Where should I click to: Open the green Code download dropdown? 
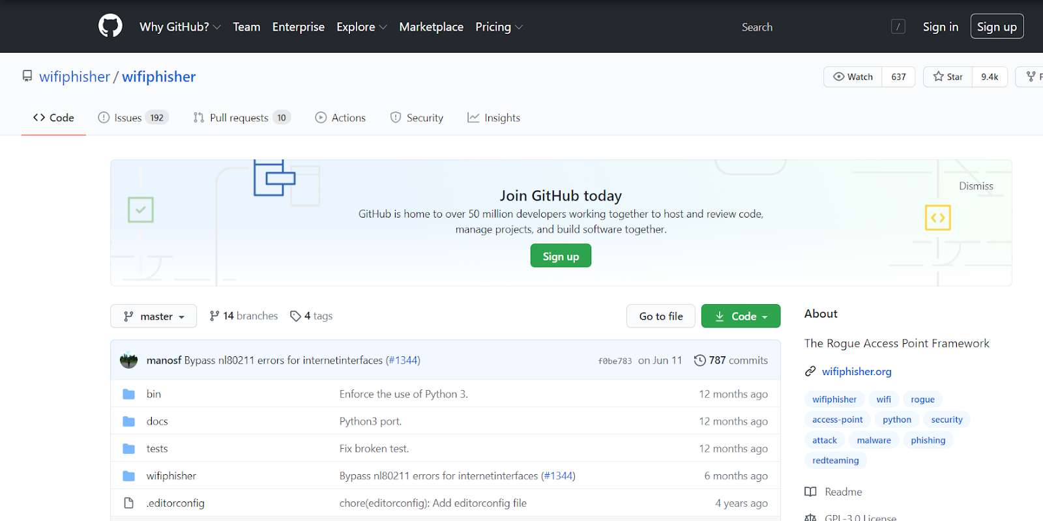pos(741,316)
